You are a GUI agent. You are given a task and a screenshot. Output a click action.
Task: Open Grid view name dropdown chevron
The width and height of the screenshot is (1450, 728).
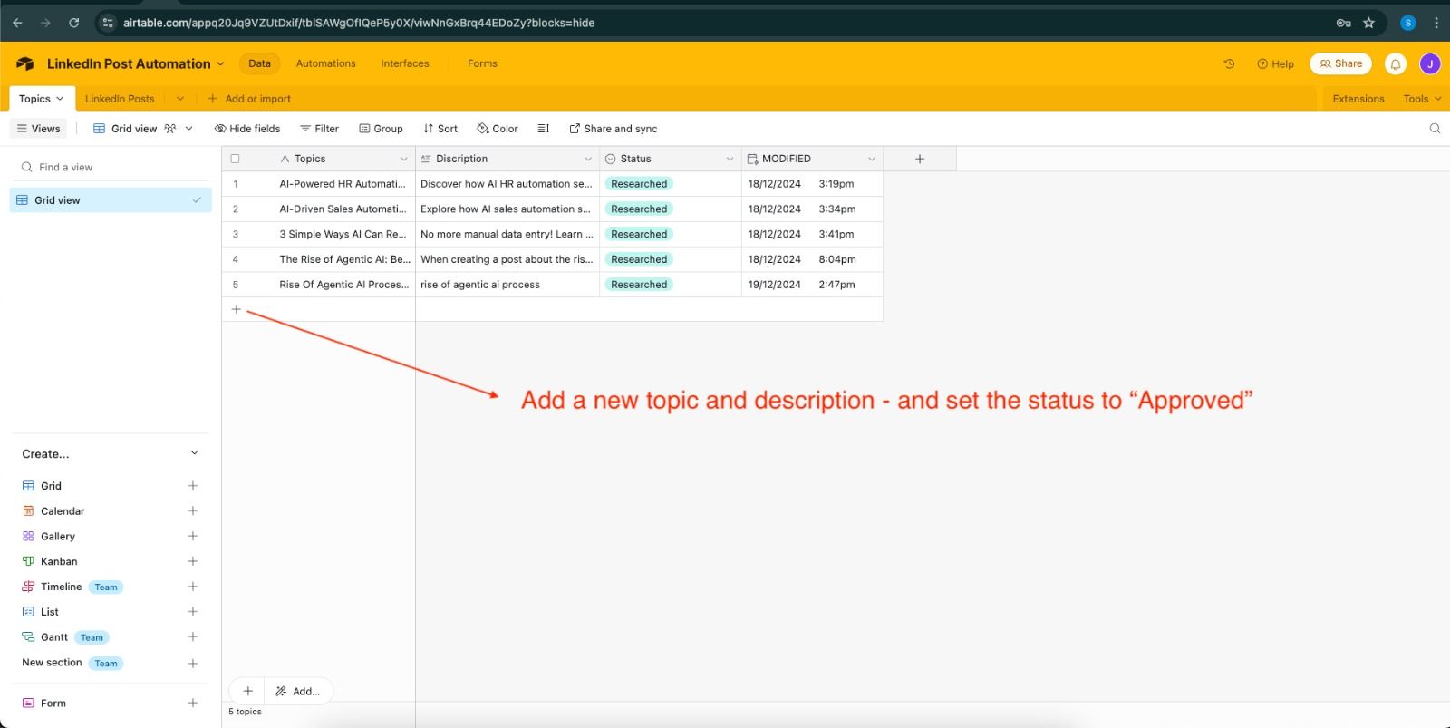pos(188,129)
